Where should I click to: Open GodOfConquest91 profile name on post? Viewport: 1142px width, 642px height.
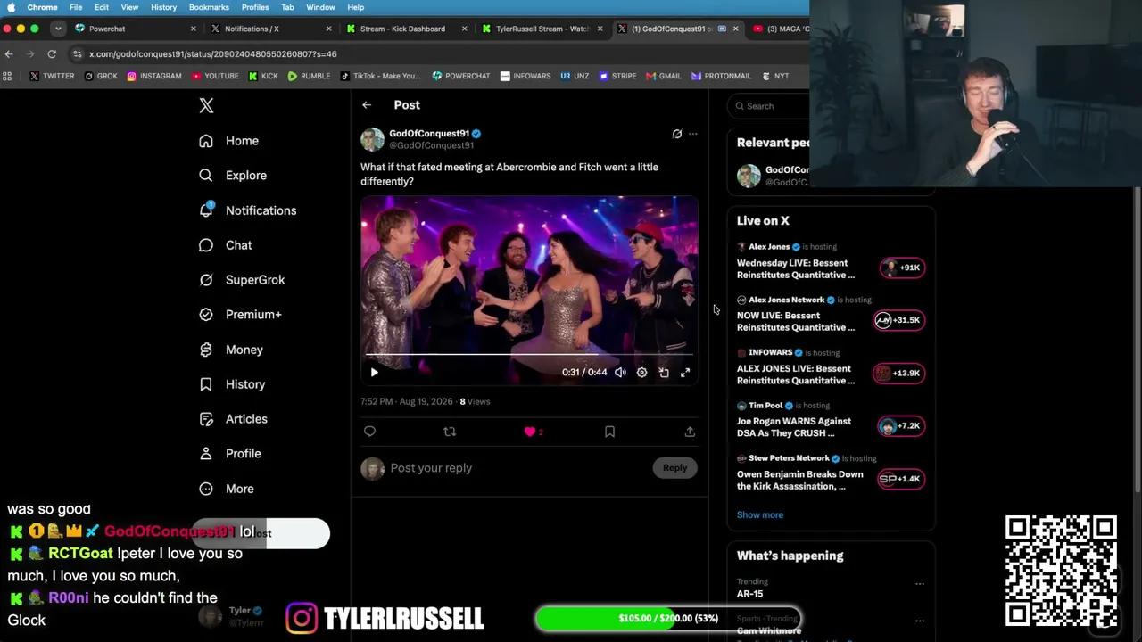[429, 134]
